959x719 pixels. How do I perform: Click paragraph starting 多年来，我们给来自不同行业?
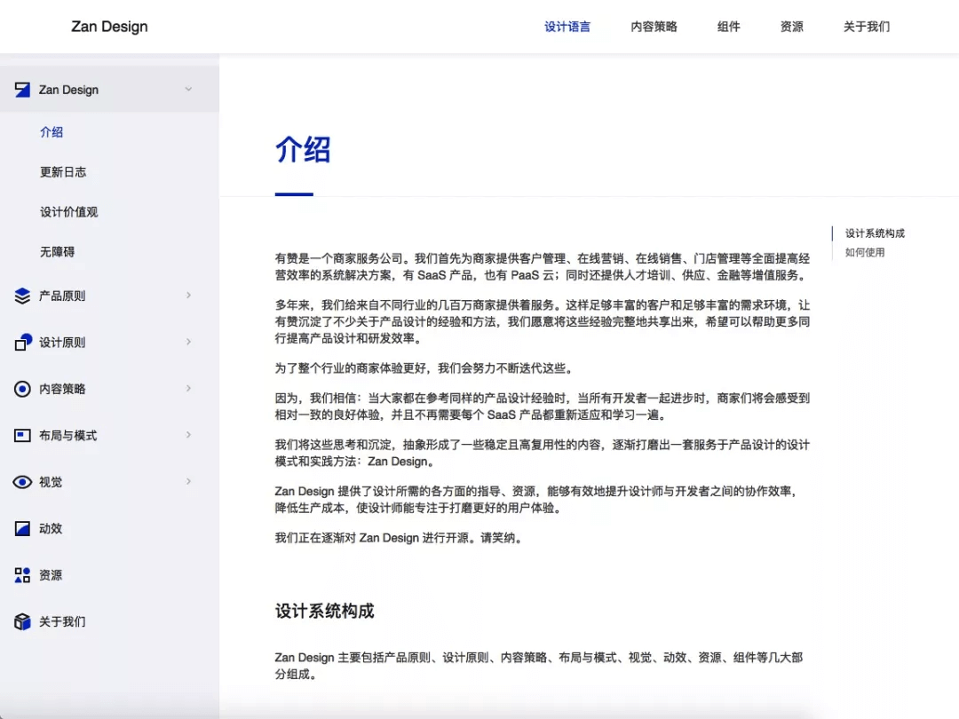pos(543,321)
